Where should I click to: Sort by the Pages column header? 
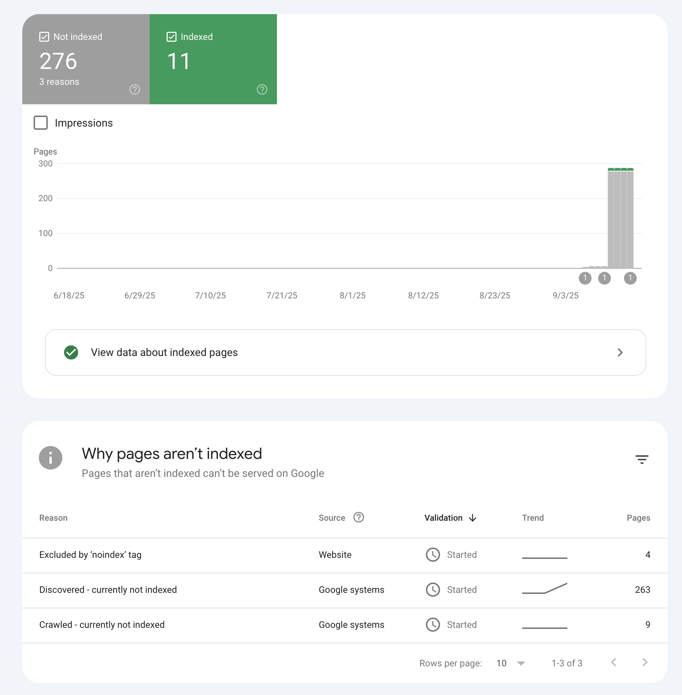coord(638,518)
